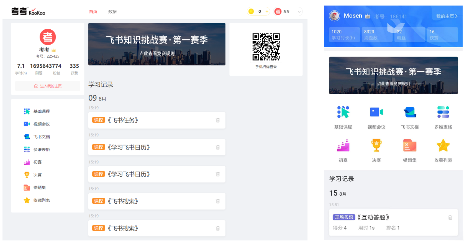This screenshot has width=464, height=241.
Task: Select 决赛 in the desktop sidebar
Action: [33, 175]
